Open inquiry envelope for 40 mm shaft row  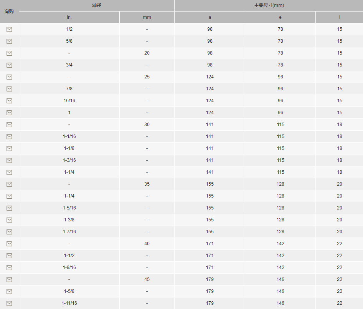9,244
